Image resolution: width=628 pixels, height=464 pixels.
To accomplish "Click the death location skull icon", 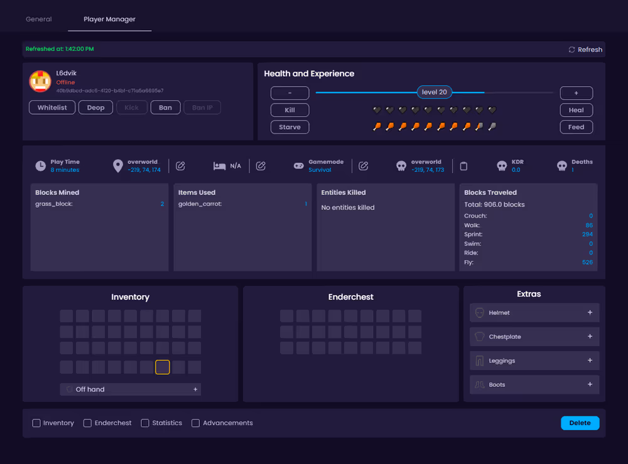I will coord(401,166).
